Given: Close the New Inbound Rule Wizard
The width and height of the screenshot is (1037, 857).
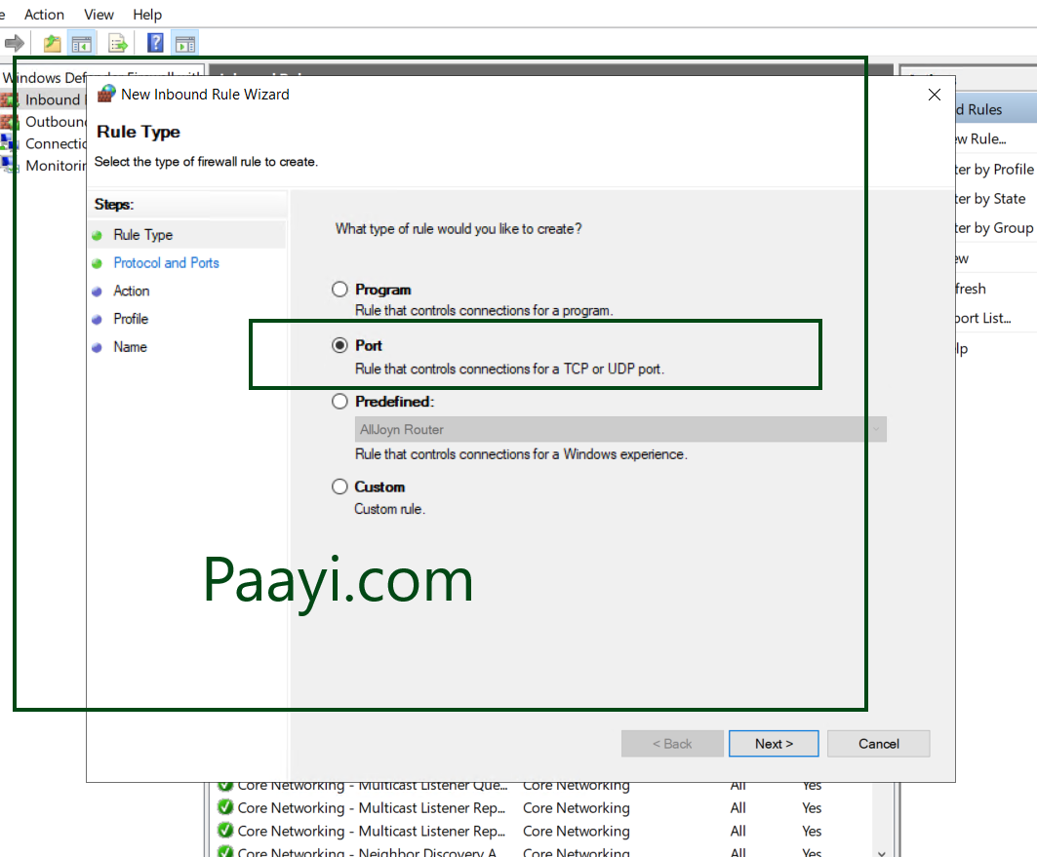Looking at the screenshot, I should 935,95.
